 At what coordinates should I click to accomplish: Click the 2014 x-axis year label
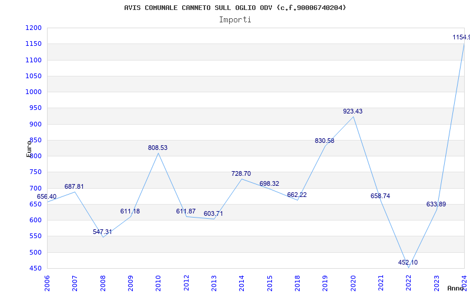[x=242, y=283]
